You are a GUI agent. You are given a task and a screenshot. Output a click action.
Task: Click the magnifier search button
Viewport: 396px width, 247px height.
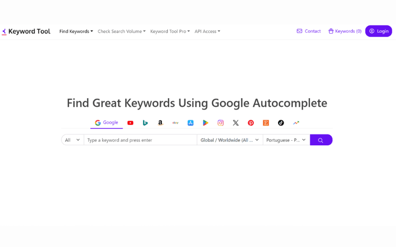[321, 140]
